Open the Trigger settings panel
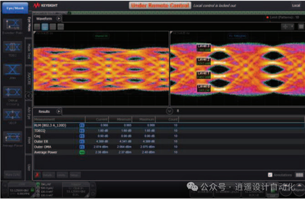This screenshot has height=199, width=305. 76,189
